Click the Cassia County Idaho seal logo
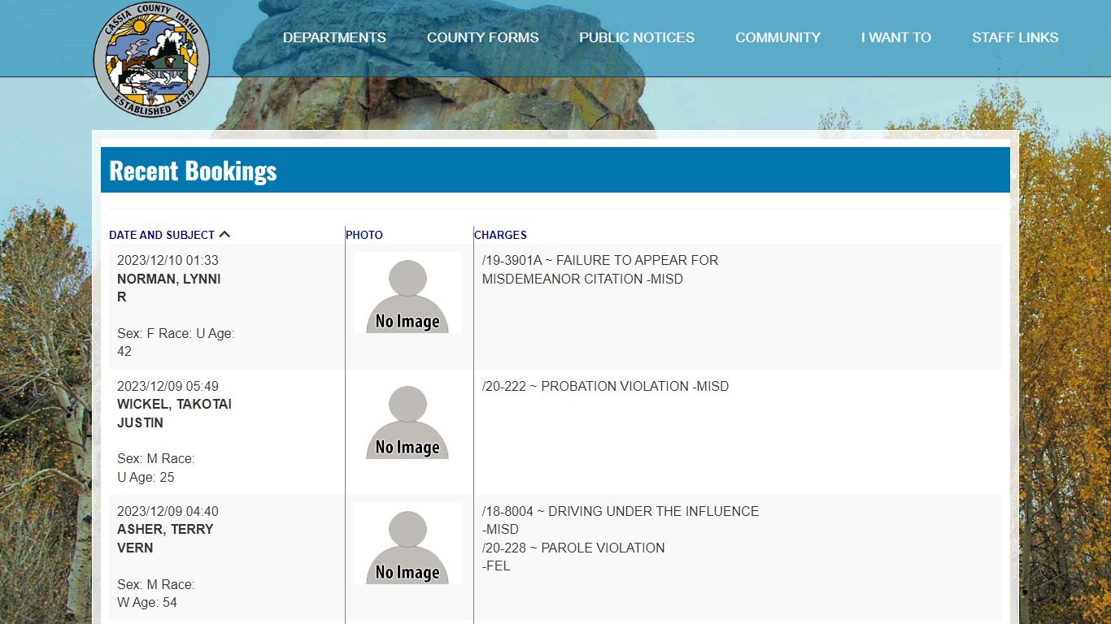The image size is (1111, 624). pyautogui.click(x=152, y=59)
